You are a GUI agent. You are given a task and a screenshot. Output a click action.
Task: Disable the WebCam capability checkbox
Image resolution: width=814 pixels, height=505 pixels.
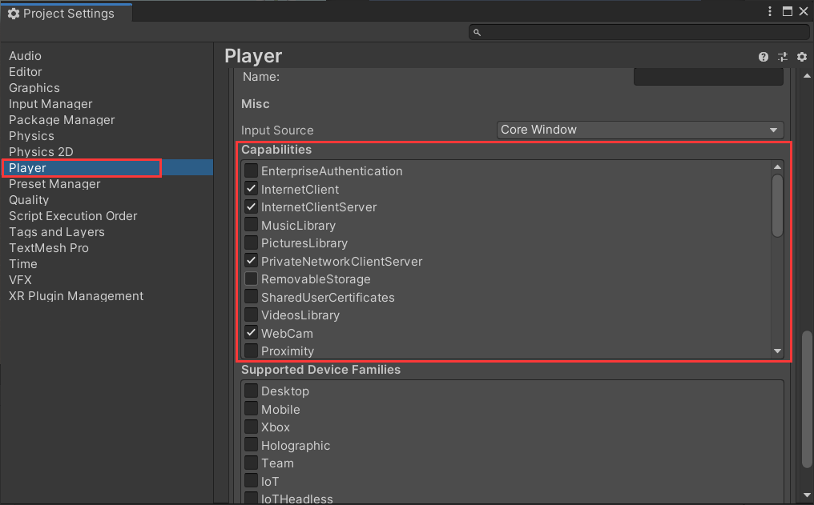pyautogui.click(x=252, y=334)
